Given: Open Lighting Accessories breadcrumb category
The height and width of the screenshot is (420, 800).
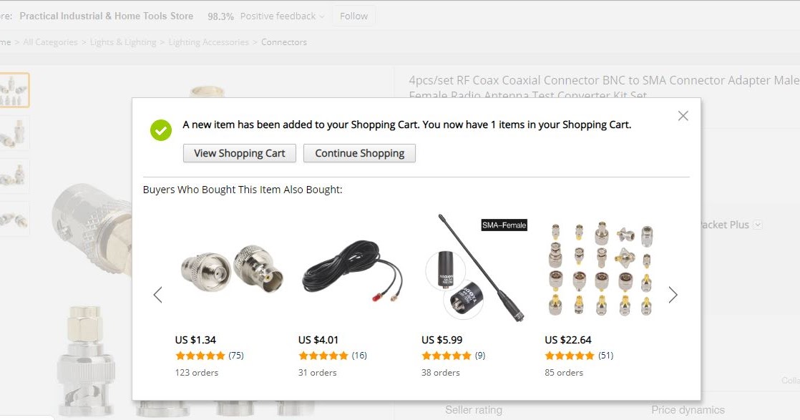Looking at the screenshot, I should (x=209, y=42).
